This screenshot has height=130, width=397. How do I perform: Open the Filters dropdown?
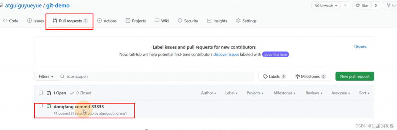[x=46, y=76]
